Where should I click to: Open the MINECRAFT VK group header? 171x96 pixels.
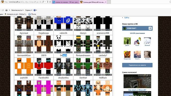137,28
